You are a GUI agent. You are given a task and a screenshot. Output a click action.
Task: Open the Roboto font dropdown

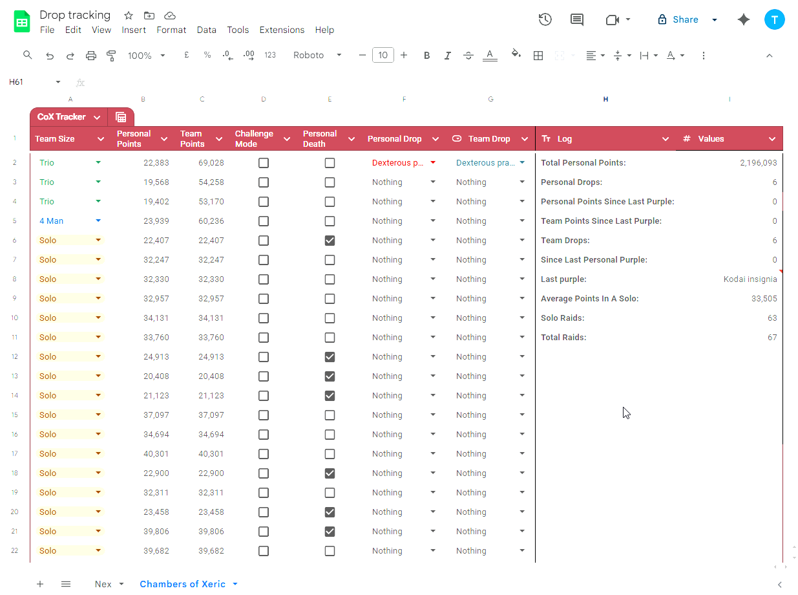coord(317,56)
